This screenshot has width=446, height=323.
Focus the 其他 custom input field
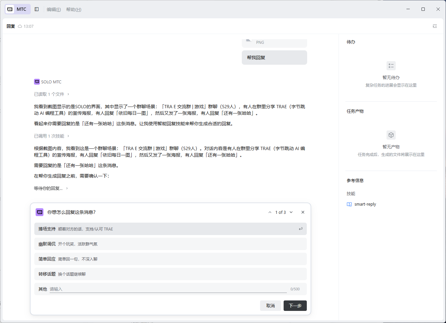point(168,289)
